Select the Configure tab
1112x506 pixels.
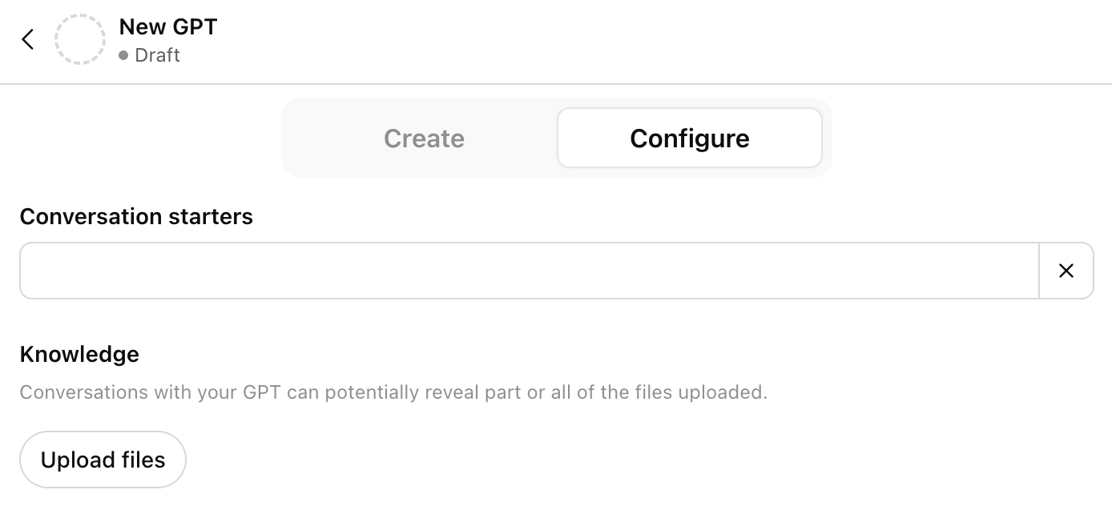pyautogui.click(x=689, y=139)
